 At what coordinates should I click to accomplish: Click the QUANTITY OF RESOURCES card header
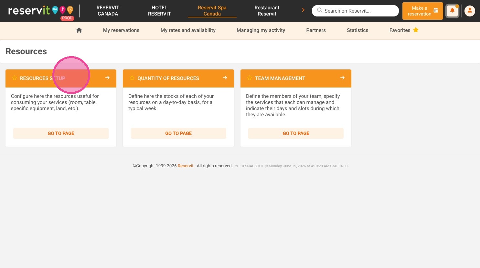178,78
